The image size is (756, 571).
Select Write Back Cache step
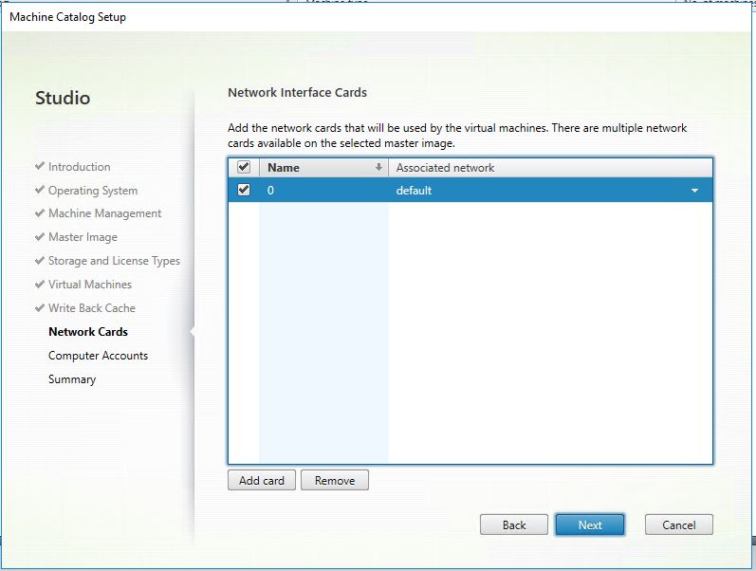[x=92, y=308]
